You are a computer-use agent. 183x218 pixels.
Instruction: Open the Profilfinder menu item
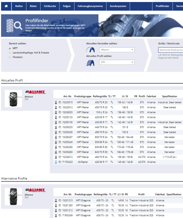point(162,6)
